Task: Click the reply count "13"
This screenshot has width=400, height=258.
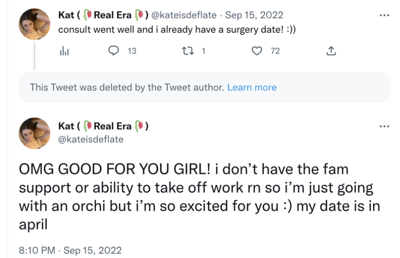Action: coord(132,51)
